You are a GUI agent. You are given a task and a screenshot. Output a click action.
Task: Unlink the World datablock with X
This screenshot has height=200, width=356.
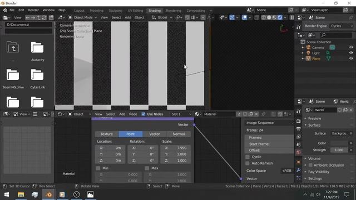[351, 110]
